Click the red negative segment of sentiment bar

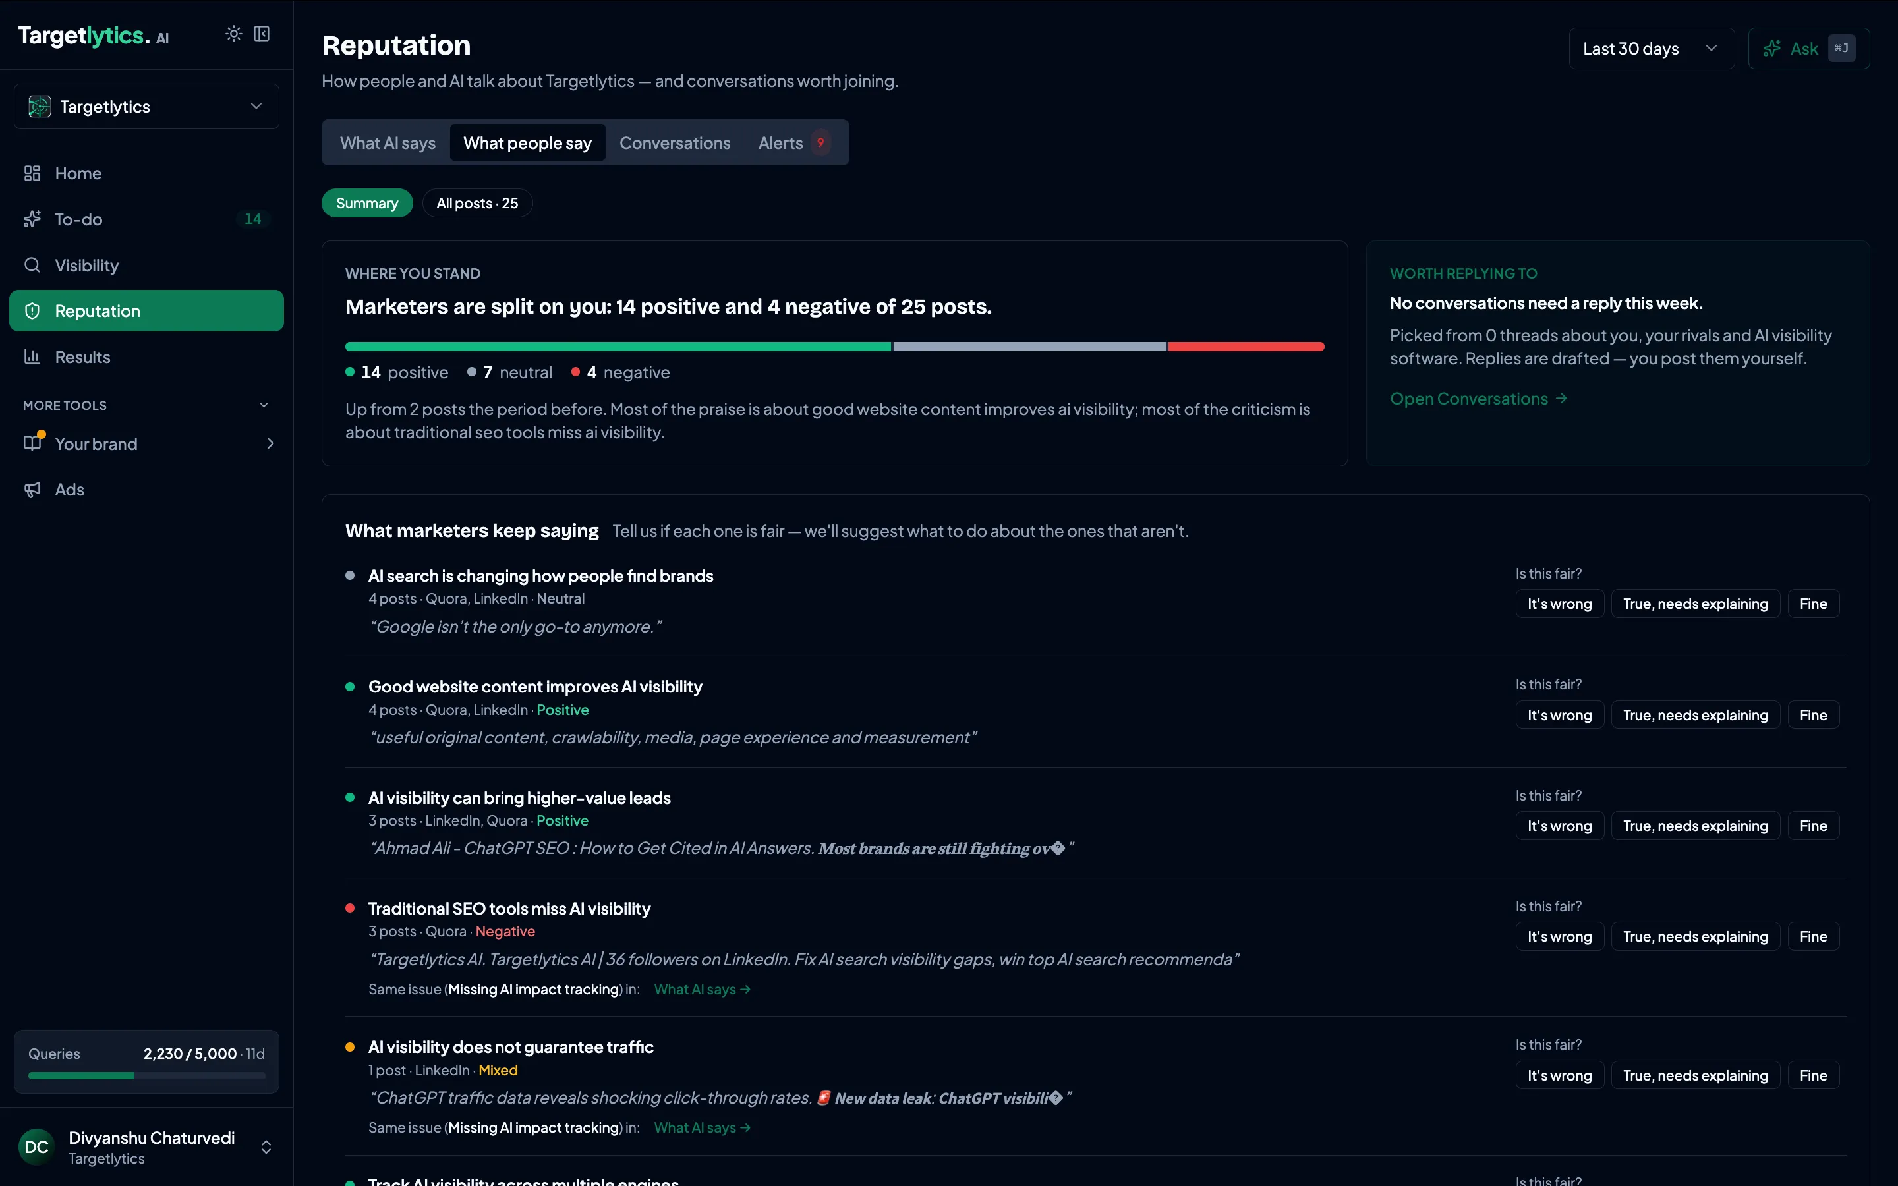[1246, 347]
